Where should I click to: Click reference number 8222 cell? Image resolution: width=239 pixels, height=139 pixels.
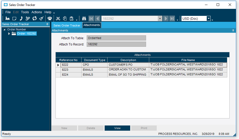(71, 65)
